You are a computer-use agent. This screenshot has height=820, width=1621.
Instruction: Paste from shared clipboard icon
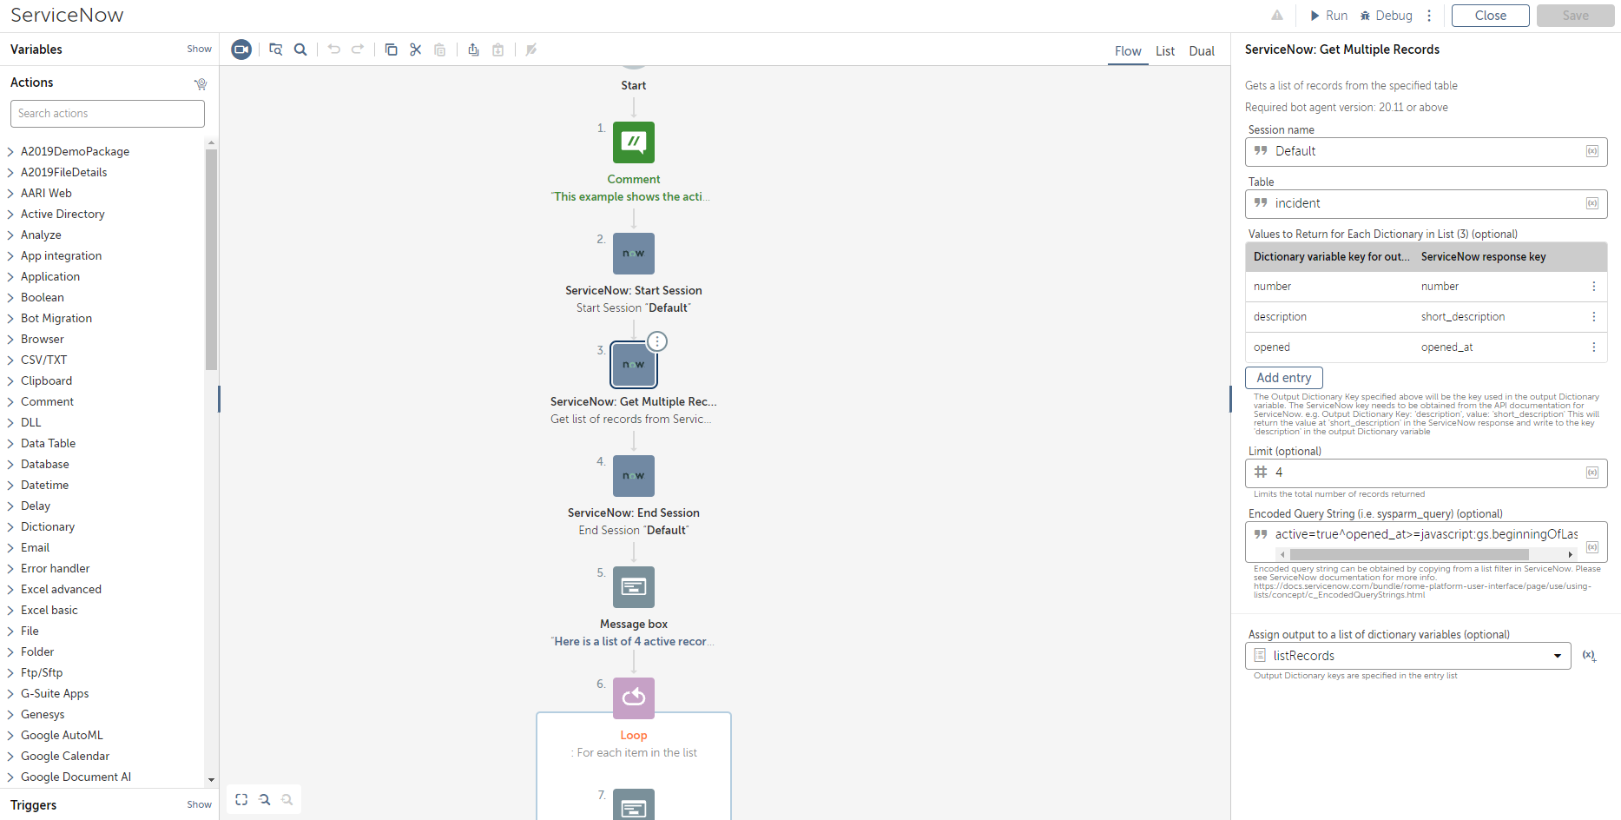click(x=498, y=50)
